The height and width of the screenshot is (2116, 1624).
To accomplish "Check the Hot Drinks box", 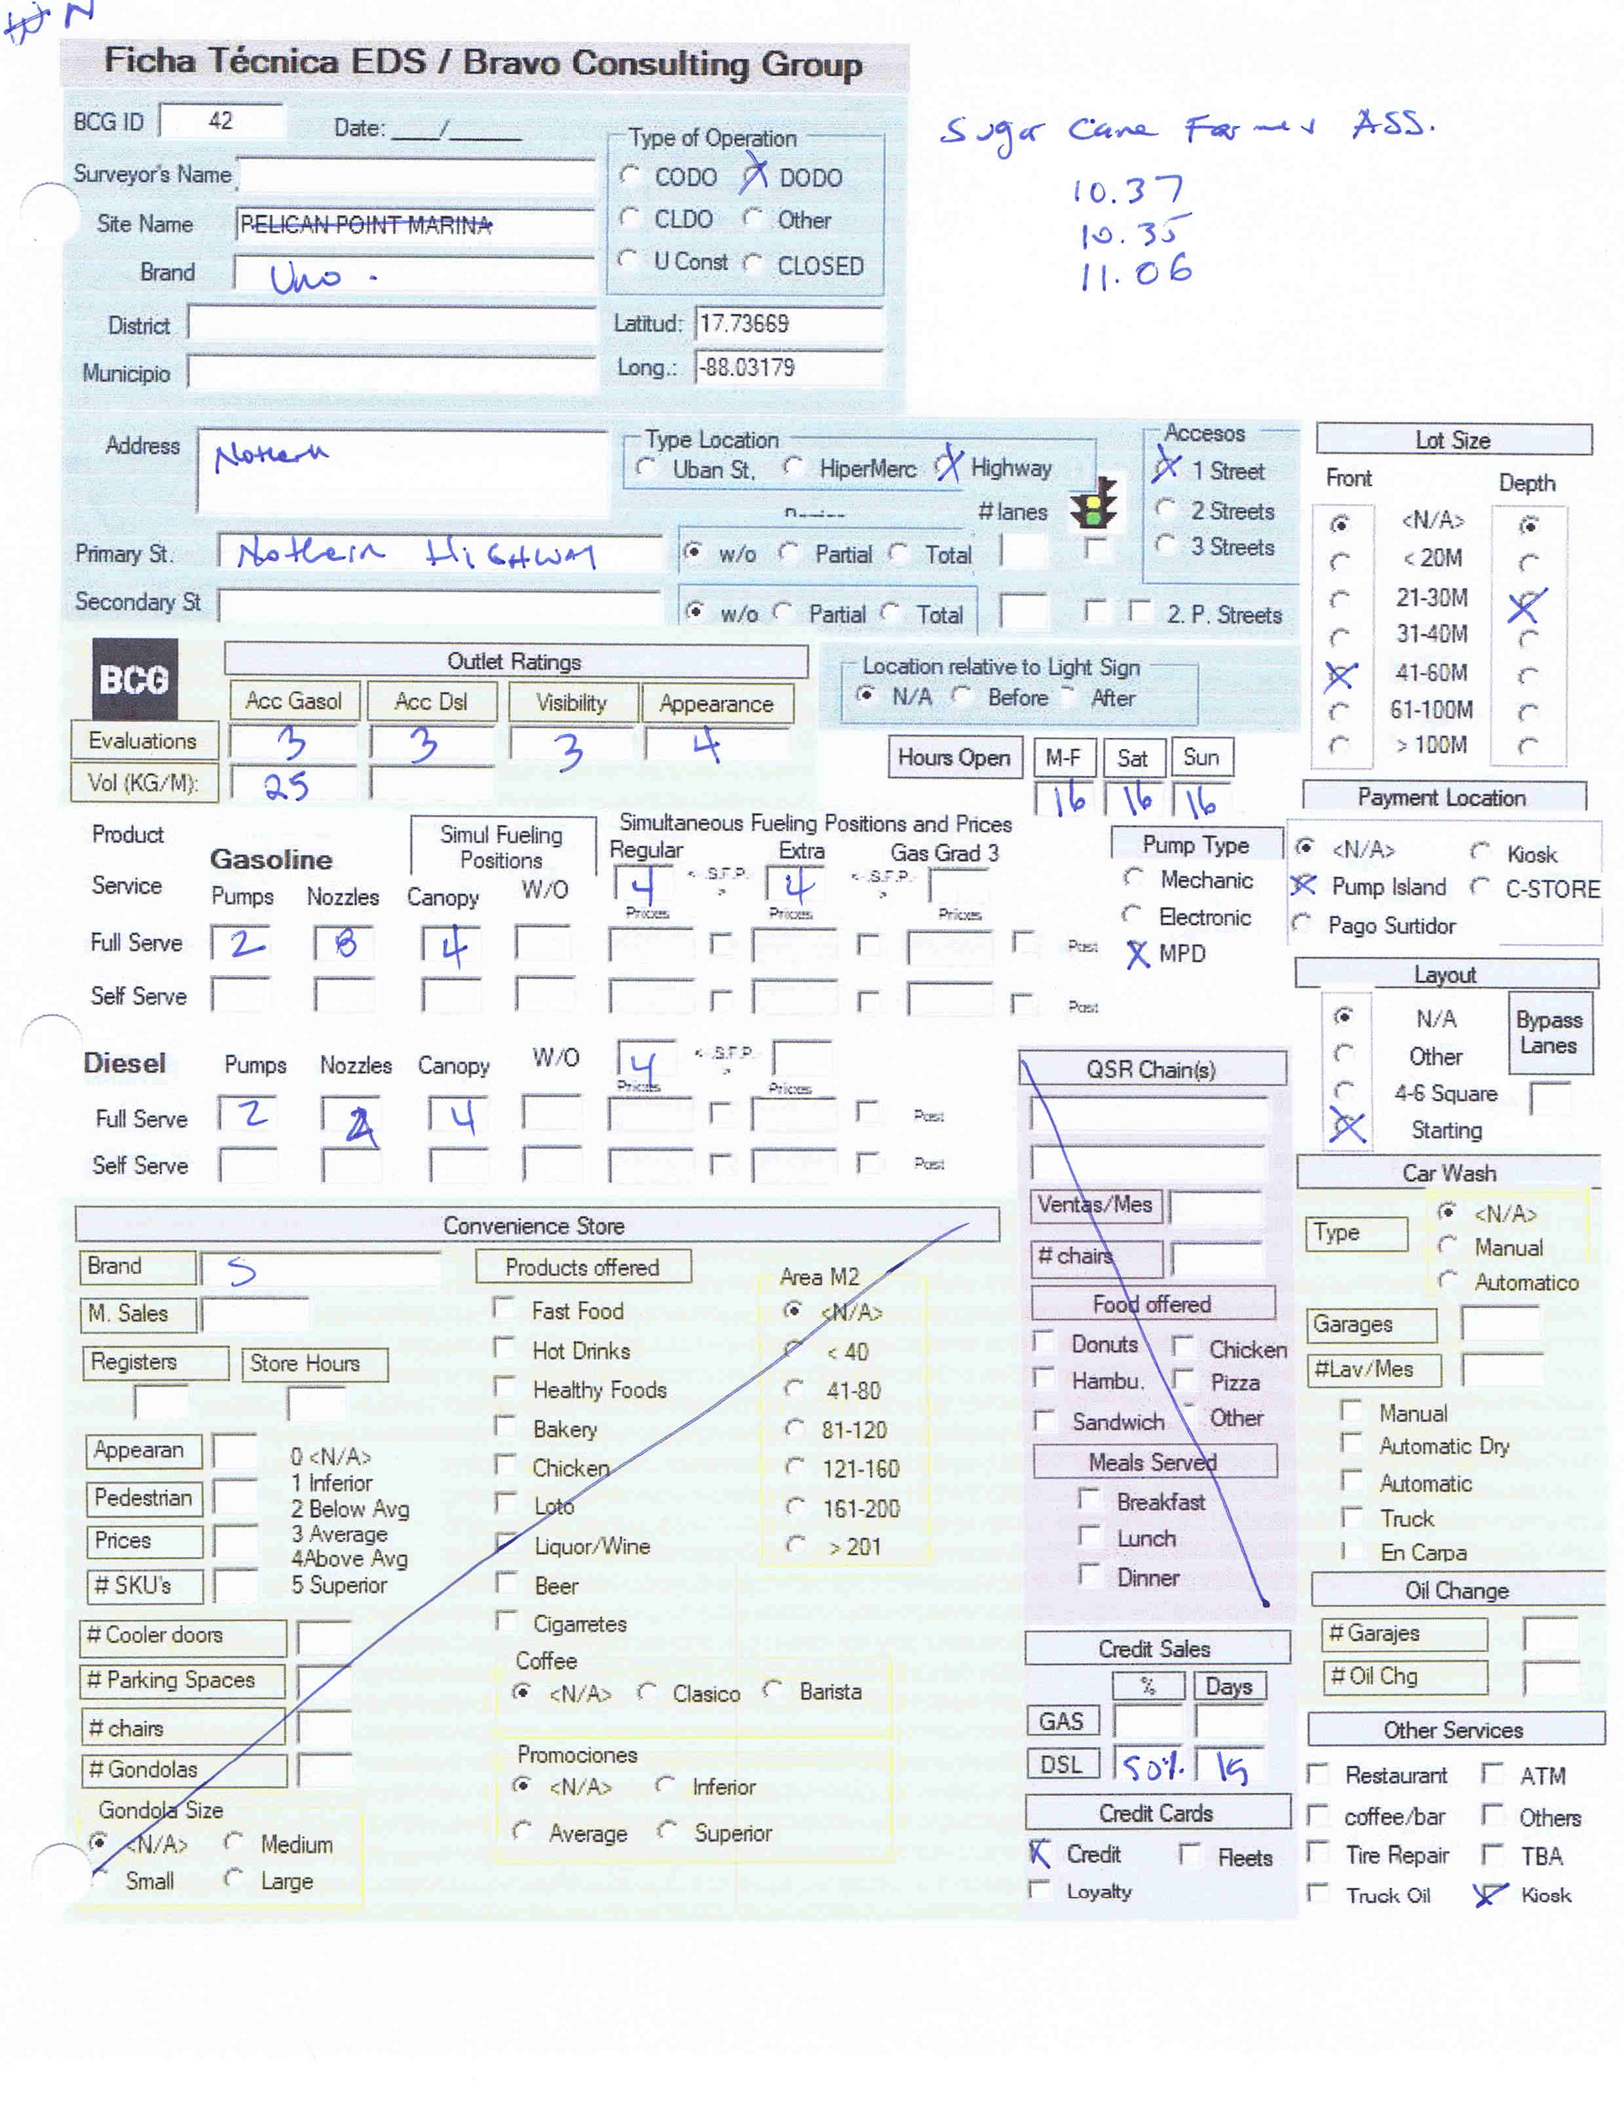I will tap(504, 1347).
